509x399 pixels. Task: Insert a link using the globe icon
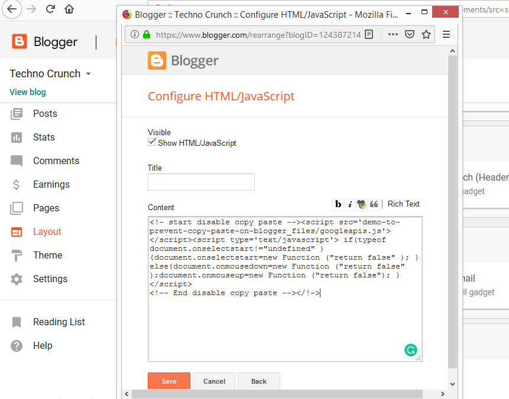coord(362,204)
